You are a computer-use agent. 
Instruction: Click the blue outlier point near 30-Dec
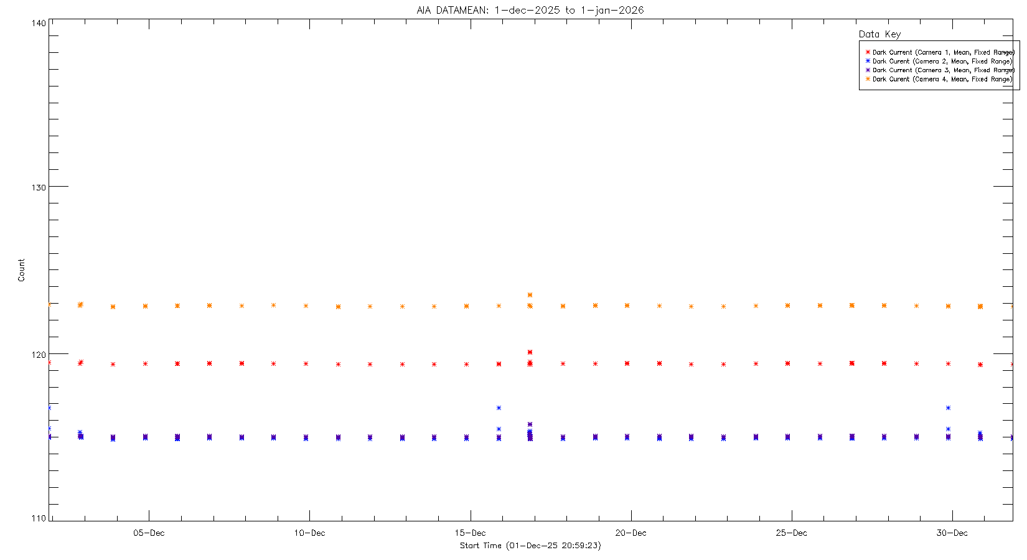(948, 408)
